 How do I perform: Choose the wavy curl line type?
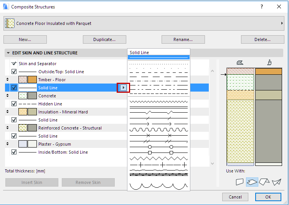159,130
